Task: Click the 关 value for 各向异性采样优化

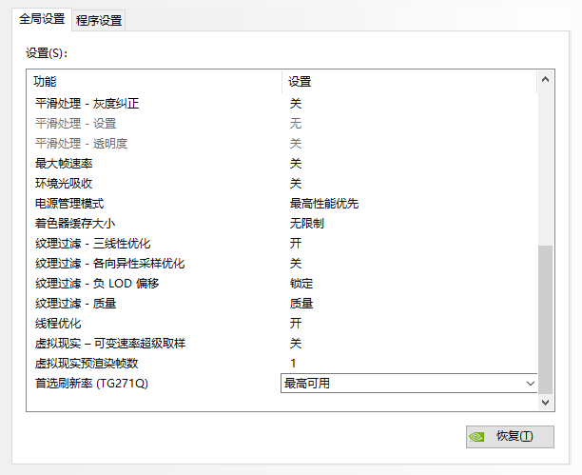Action: click(296, 264)
